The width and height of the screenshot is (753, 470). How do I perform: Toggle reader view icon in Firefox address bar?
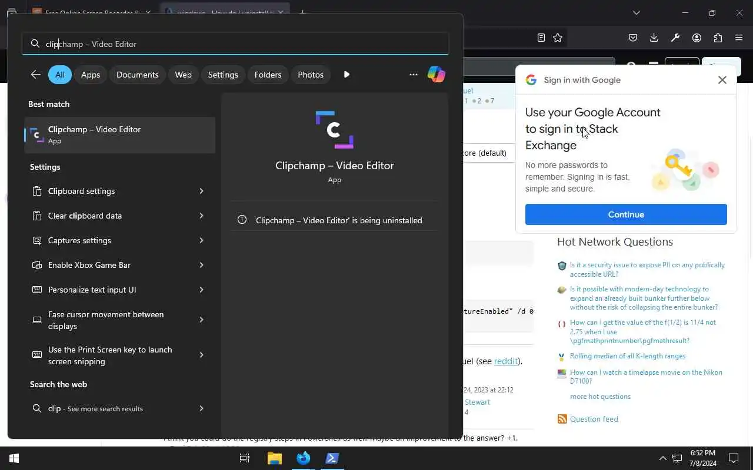point(541,38)
